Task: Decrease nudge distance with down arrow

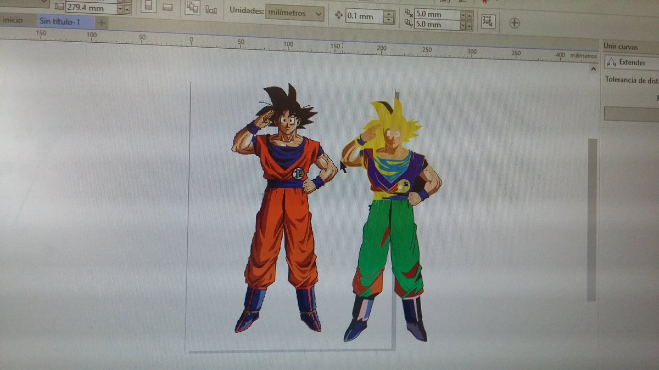Action: (x=389, y=20)
